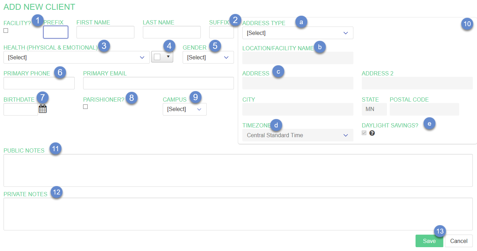Open the Campus select list

184,109
